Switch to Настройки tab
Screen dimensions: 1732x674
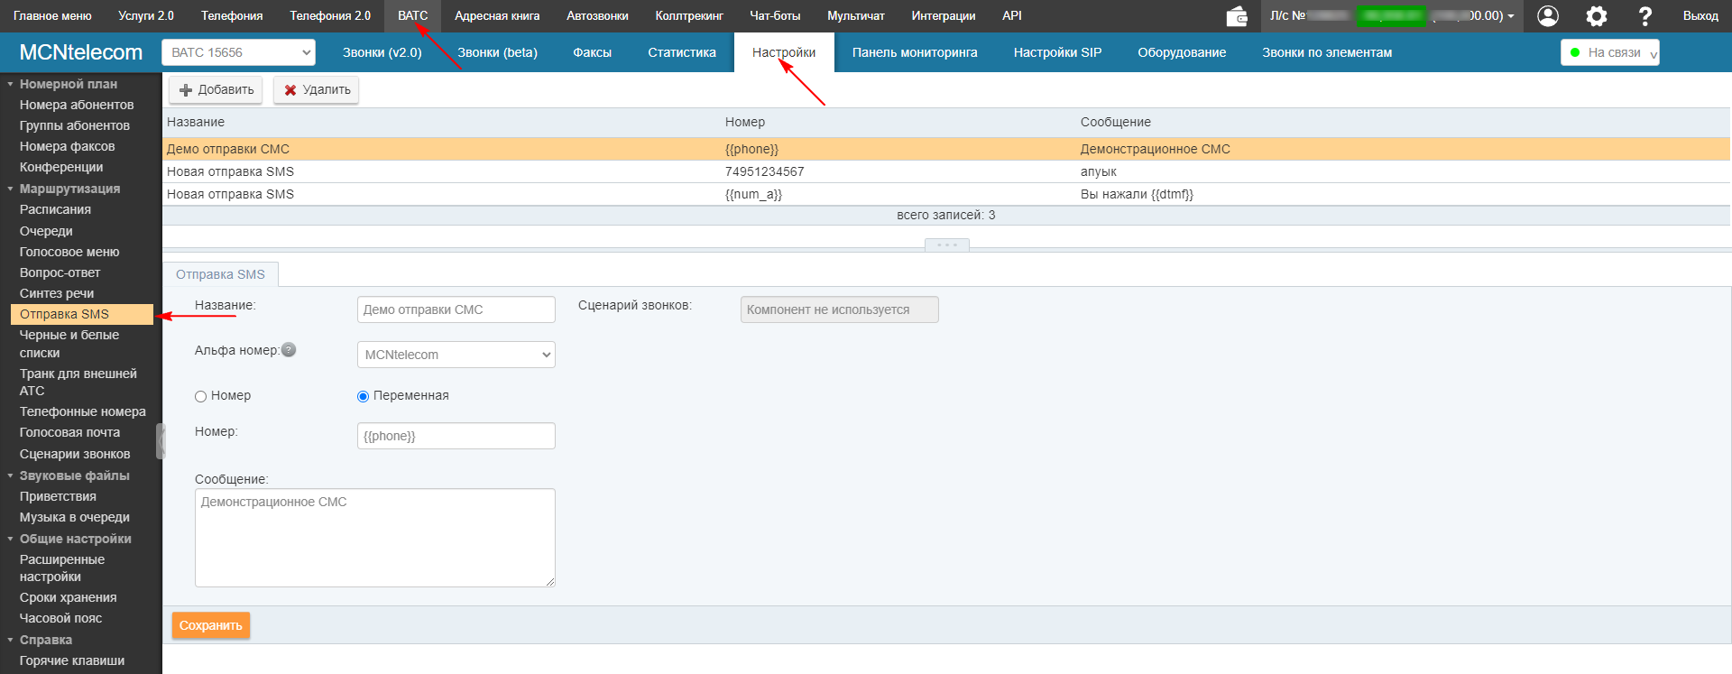coord(784,52)
